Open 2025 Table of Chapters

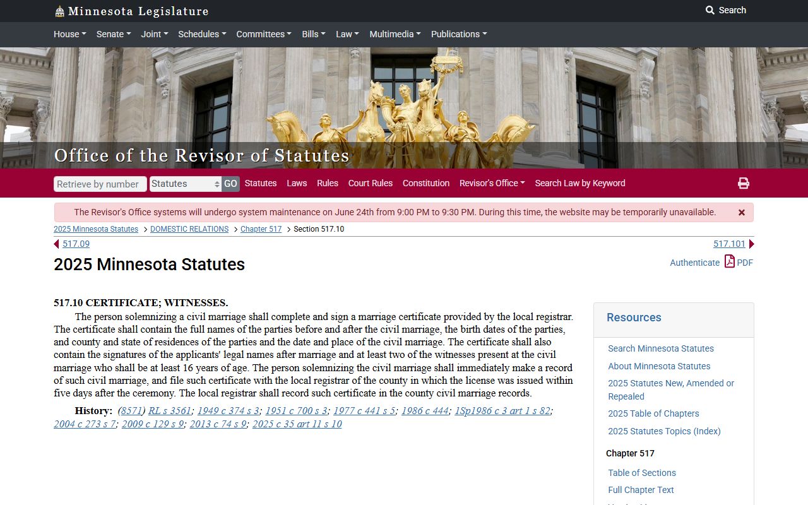653,413
